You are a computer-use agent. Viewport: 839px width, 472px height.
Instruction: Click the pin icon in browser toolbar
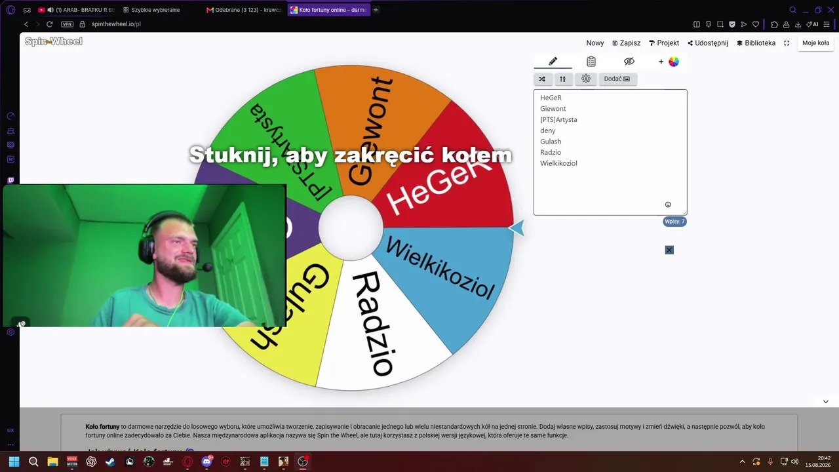point(709,24)
